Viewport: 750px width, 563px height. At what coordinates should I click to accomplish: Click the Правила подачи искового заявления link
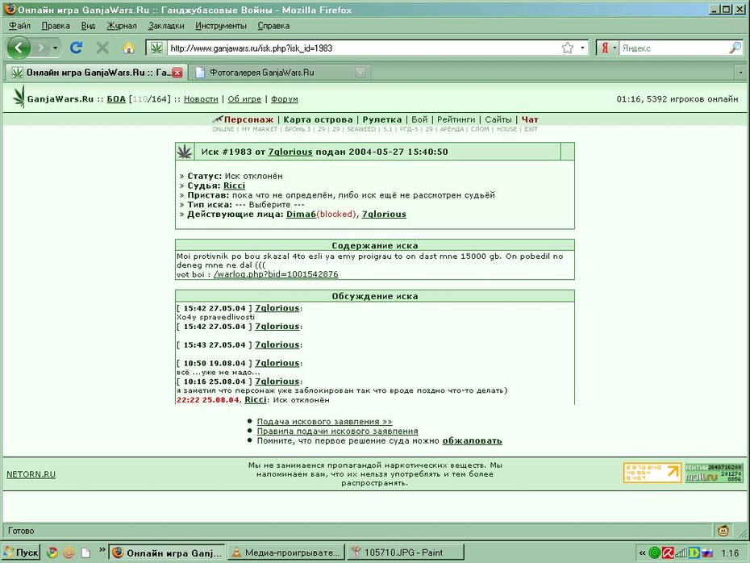(x=337, y=431)
